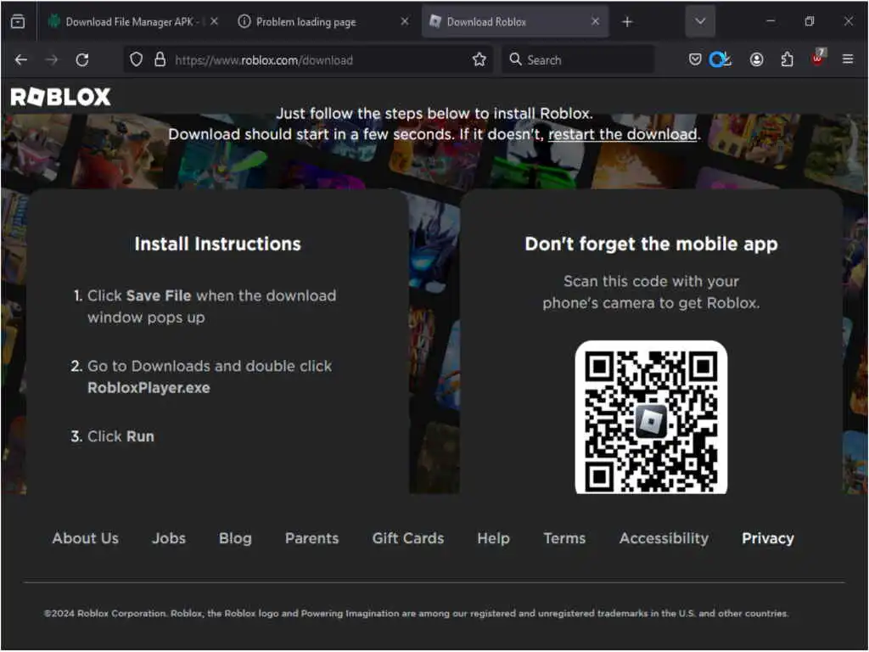
Task: Click the Don't forget the mobile app heading
Action: pyautogui.click(x=651, y=244)
